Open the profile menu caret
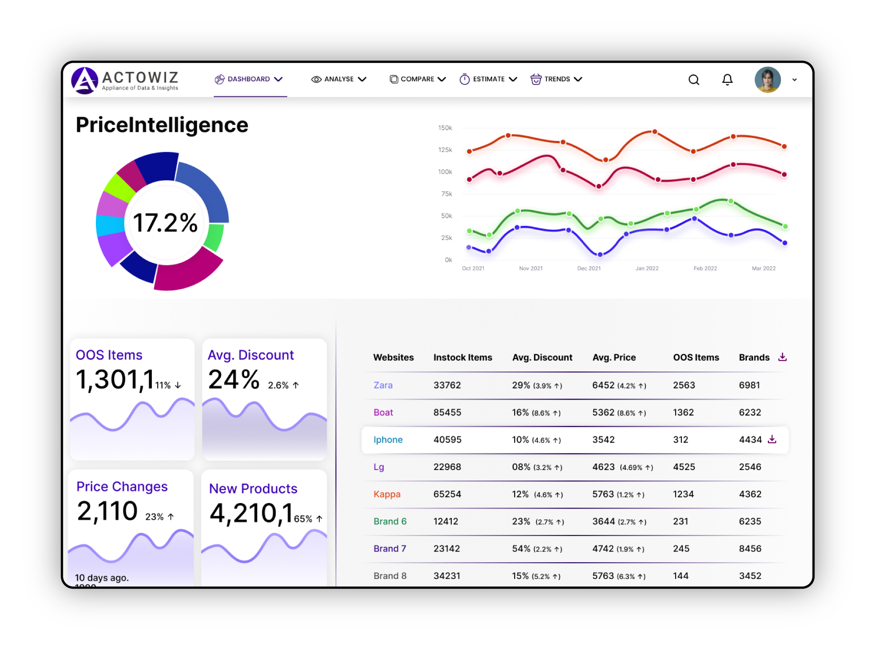This screenshot has width=875, height=649. [795, 80]
